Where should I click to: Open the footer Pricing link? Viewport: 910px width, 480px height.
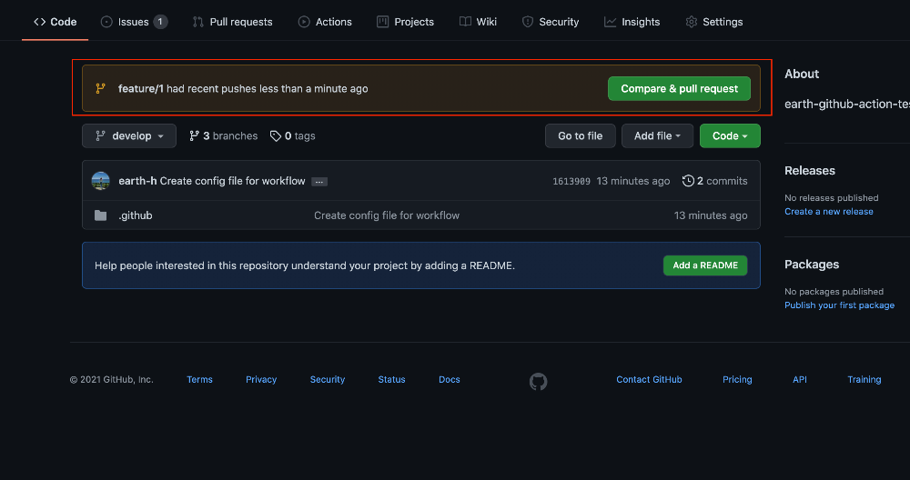click(x=737, y=380)
